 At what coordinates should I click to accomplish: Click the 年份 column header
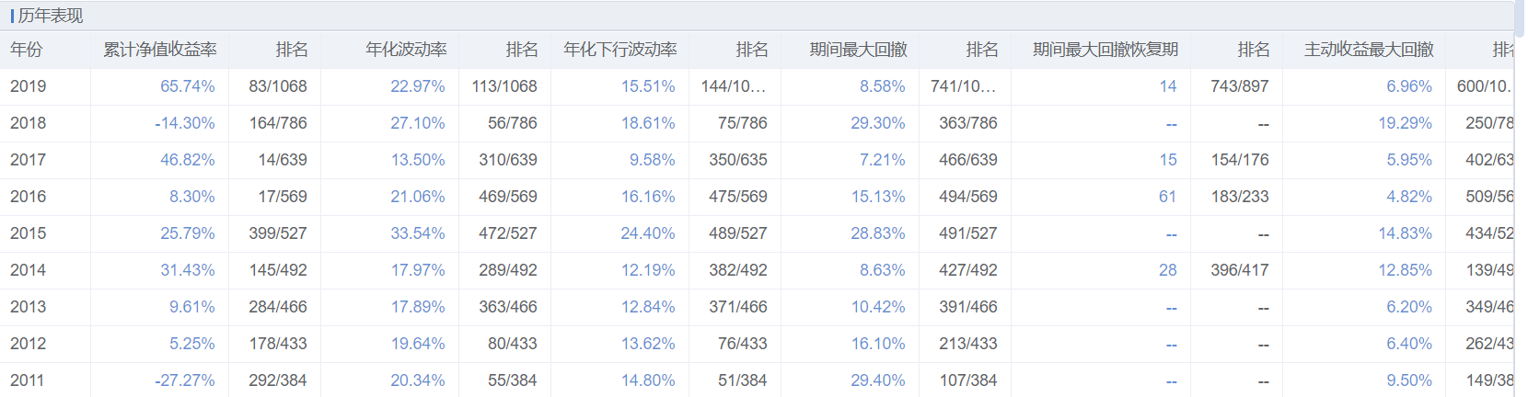[x=27, y=50]
